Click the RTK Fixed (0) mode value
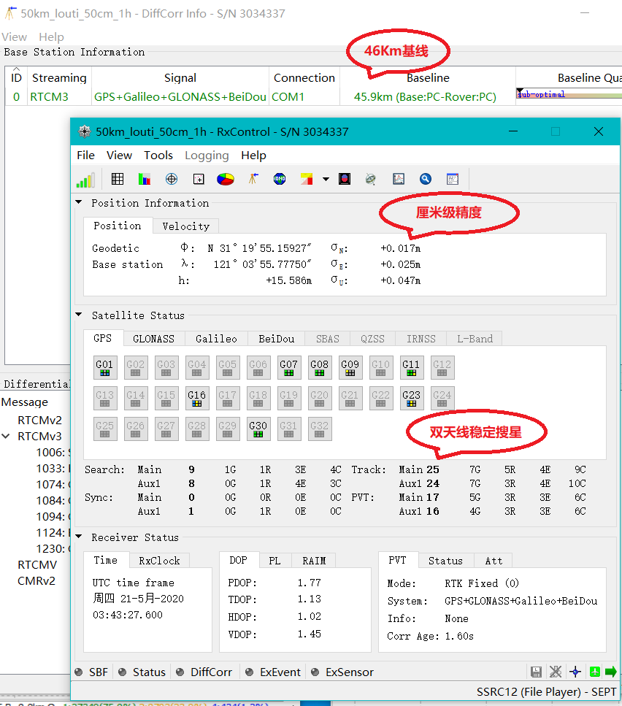This screenshot has width=622, height=706. point(482,583)
